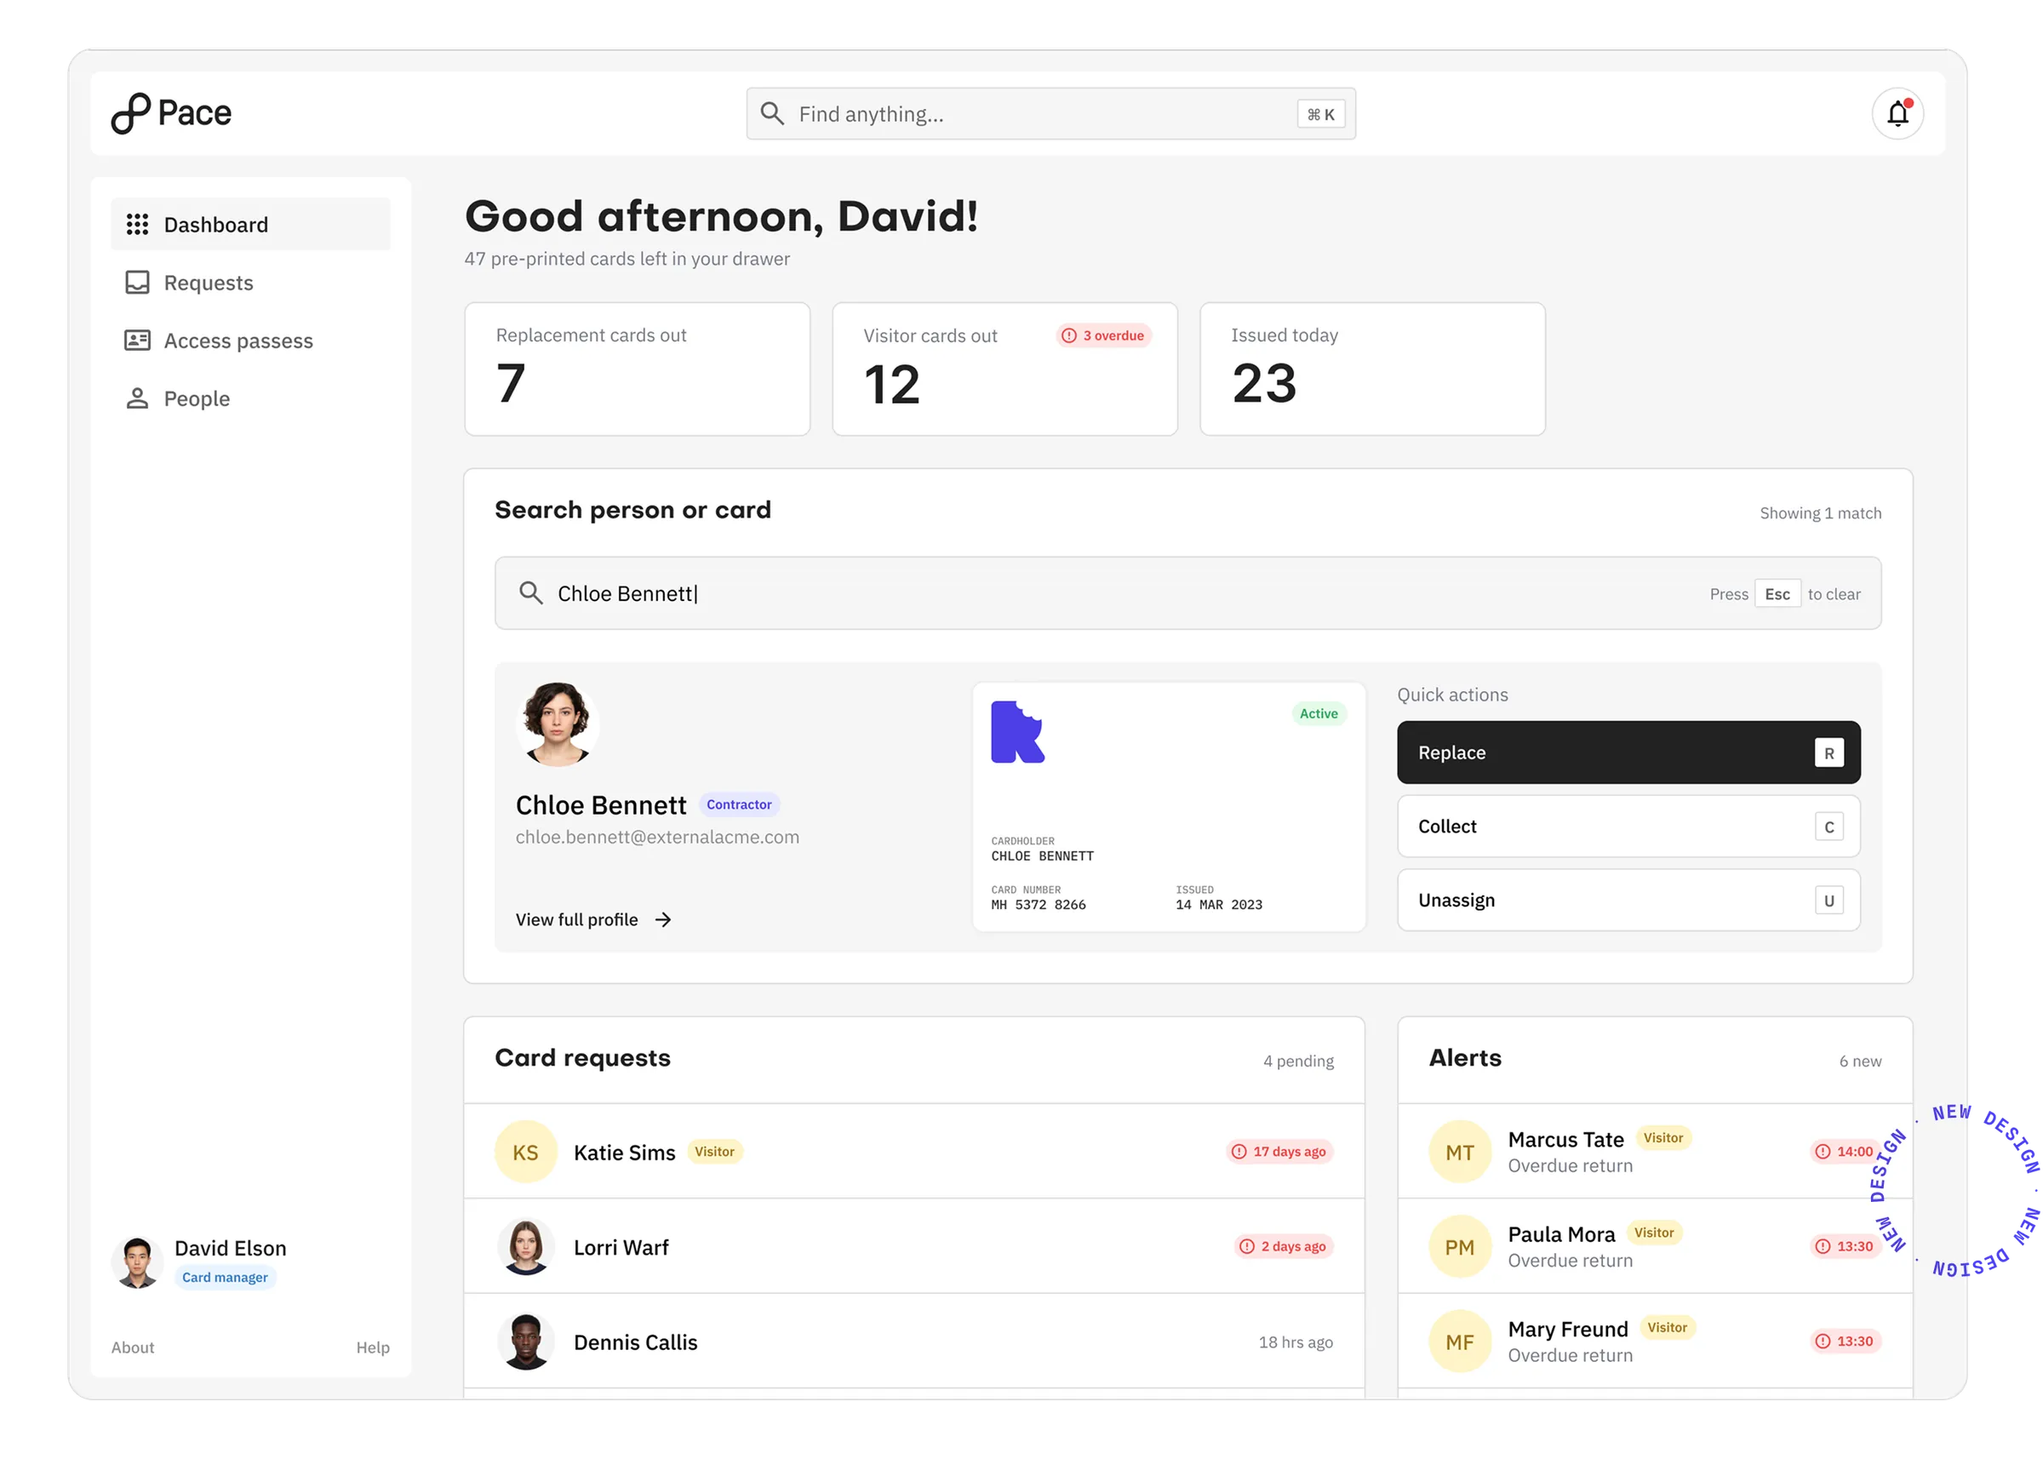2043x1459 pixels.
Task: Click the C shortcut key badge
Action: pos(1828,827)
